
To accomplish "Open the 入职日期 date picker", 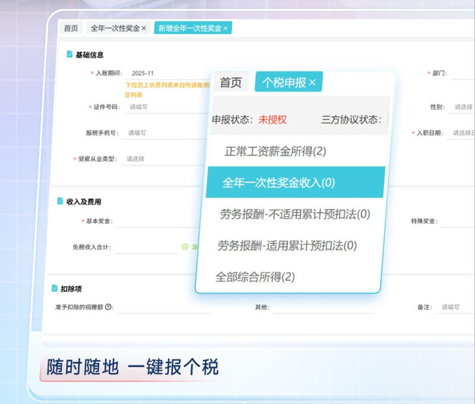I will coord(461,133).
